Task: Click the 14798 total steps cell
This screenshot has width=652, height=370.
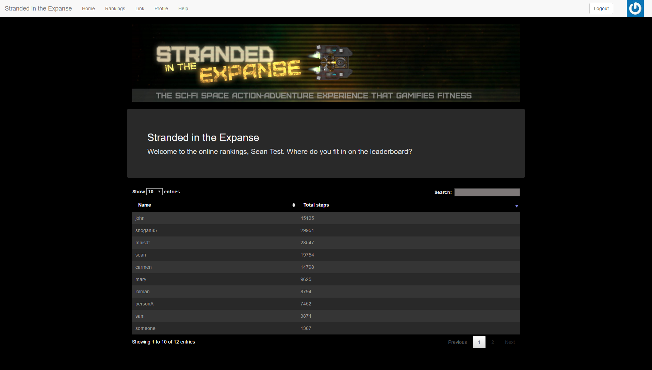Action: pyautogui.click(x=409, y=267)
